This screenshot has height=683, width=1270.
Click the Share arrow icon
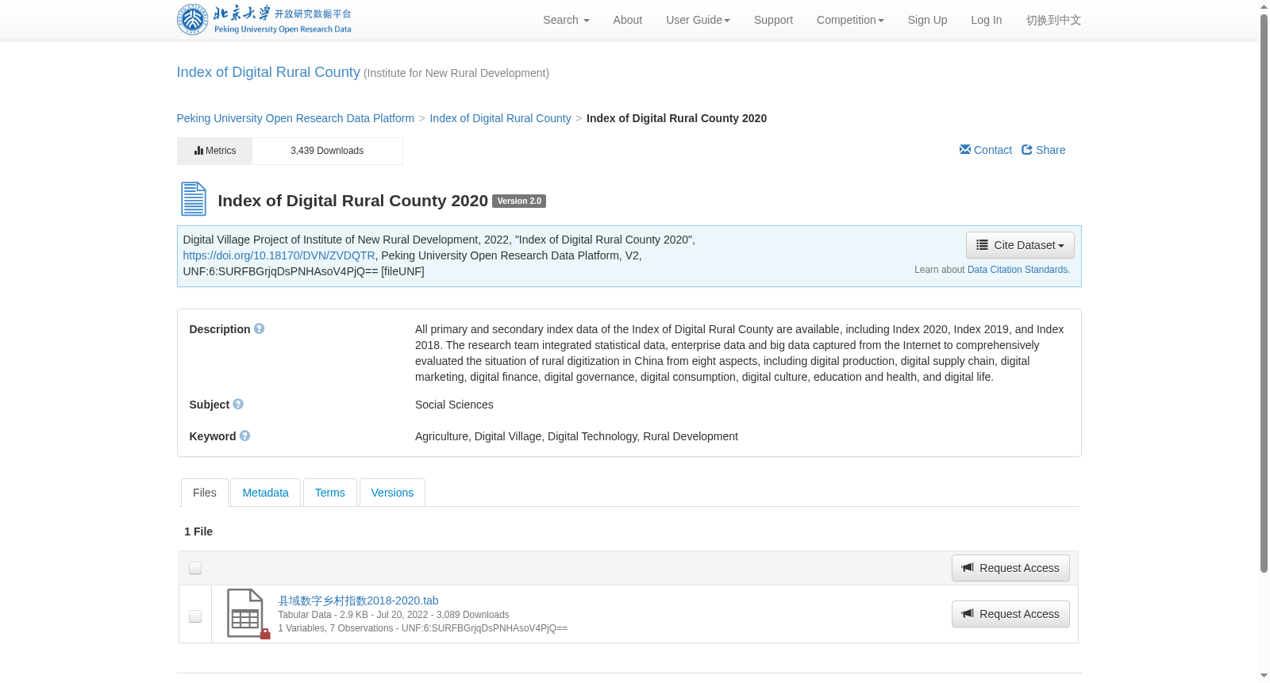(x=1027, y=149)
